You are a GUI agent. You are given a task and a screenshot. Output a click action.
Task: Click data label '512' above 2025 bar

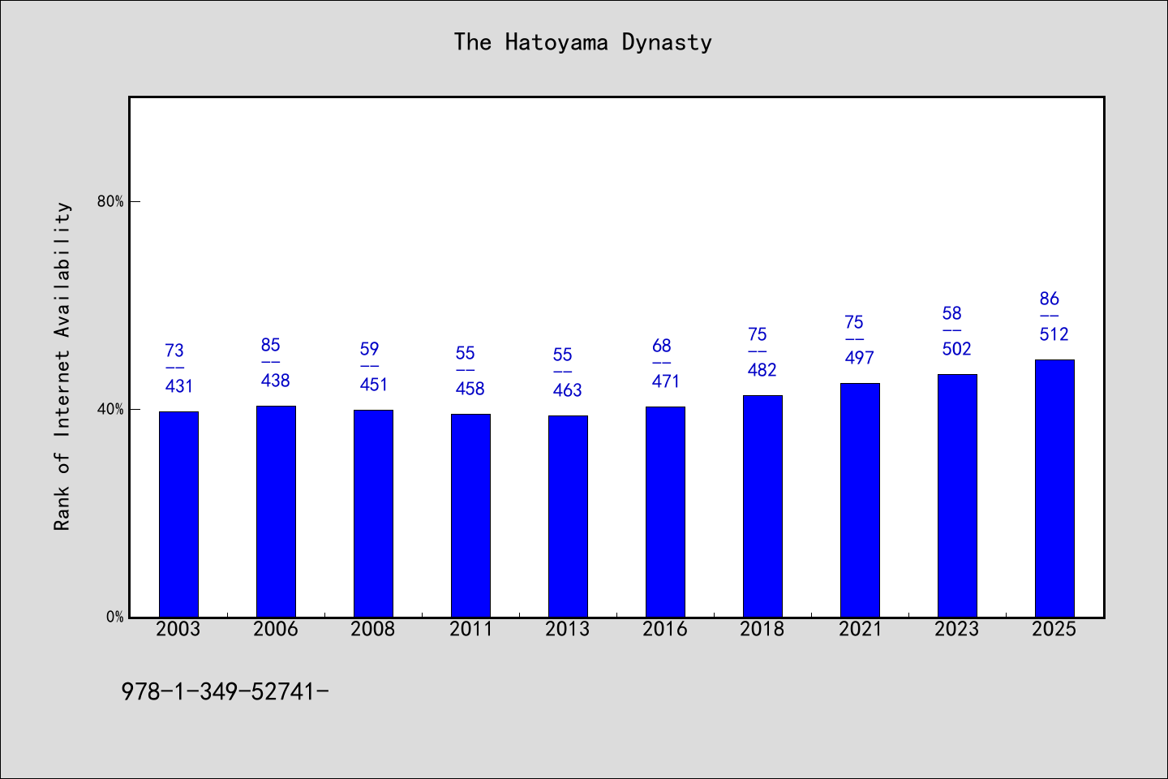point(1054,334)
